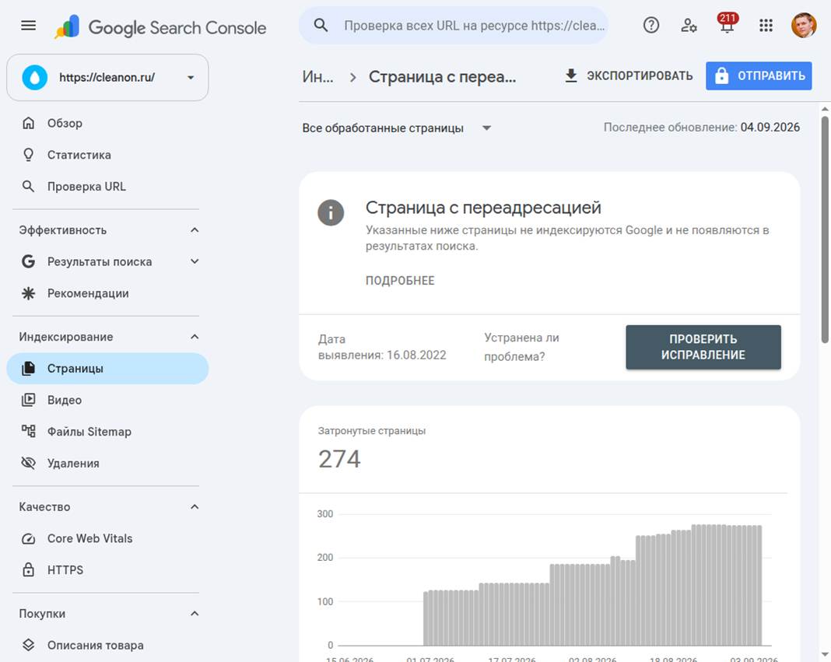Collapse the Indexing section
831x662 pixels.
coord(195,337)
